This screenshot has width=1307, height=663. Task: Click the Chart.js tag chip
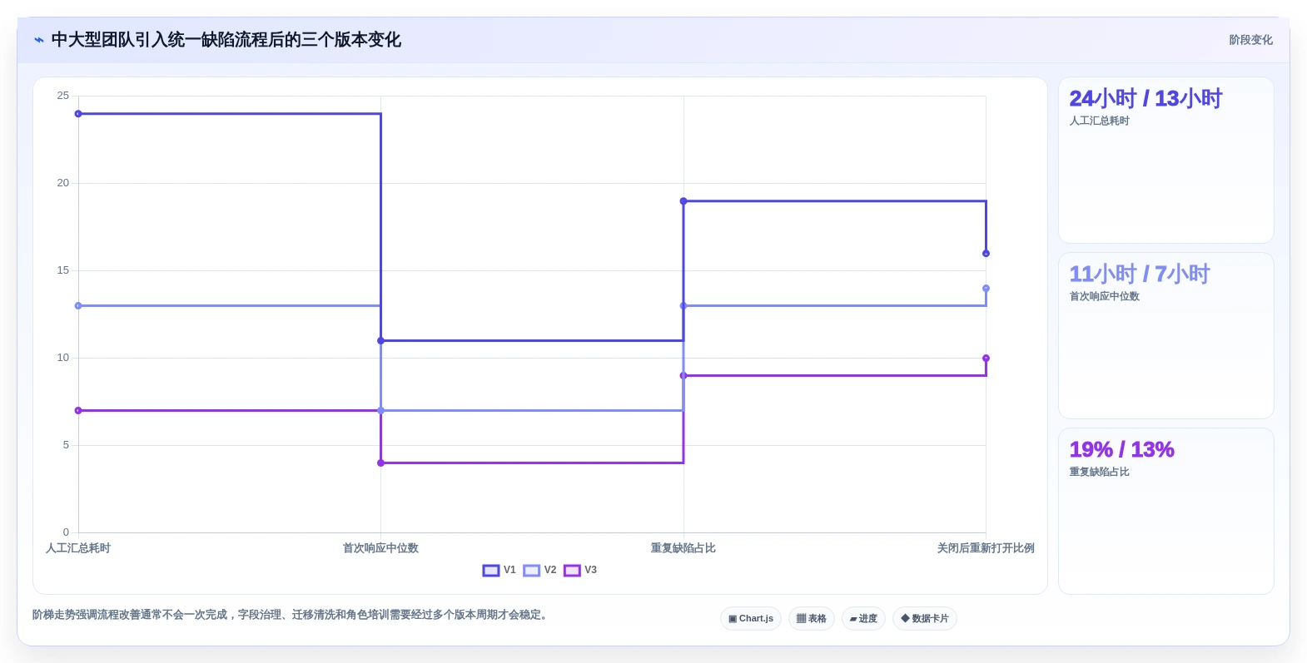click(751, 618)
